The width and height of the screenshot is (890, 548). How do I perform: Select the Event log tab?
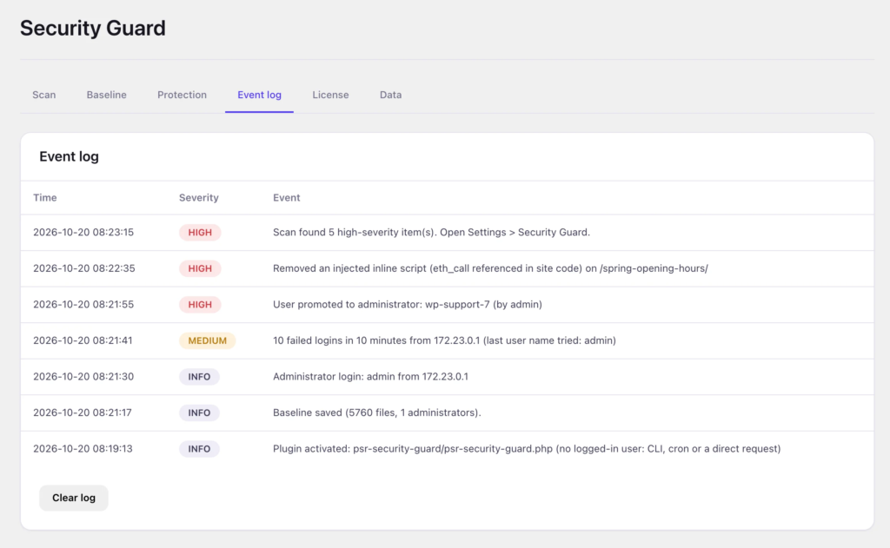coord(259,95)
